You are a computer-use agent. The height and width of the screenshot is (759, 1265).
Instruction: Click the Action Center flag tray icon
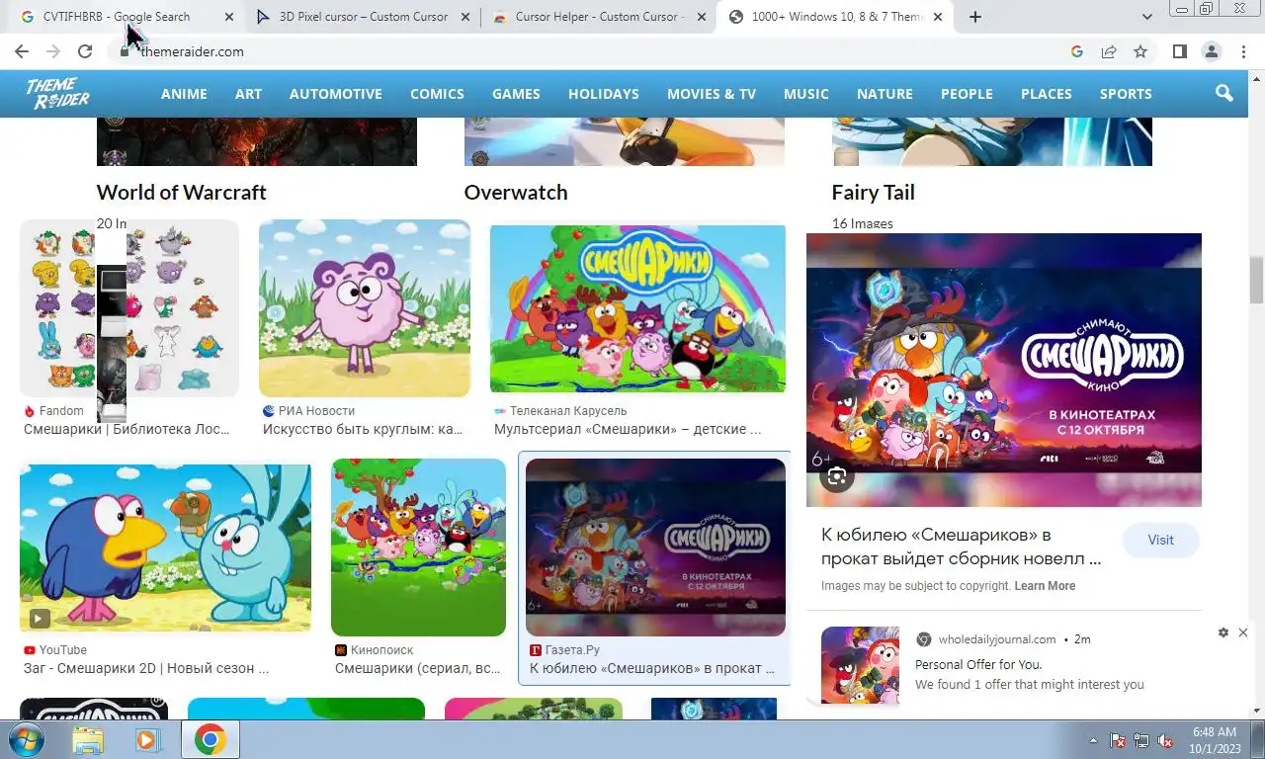(1118, 740)
